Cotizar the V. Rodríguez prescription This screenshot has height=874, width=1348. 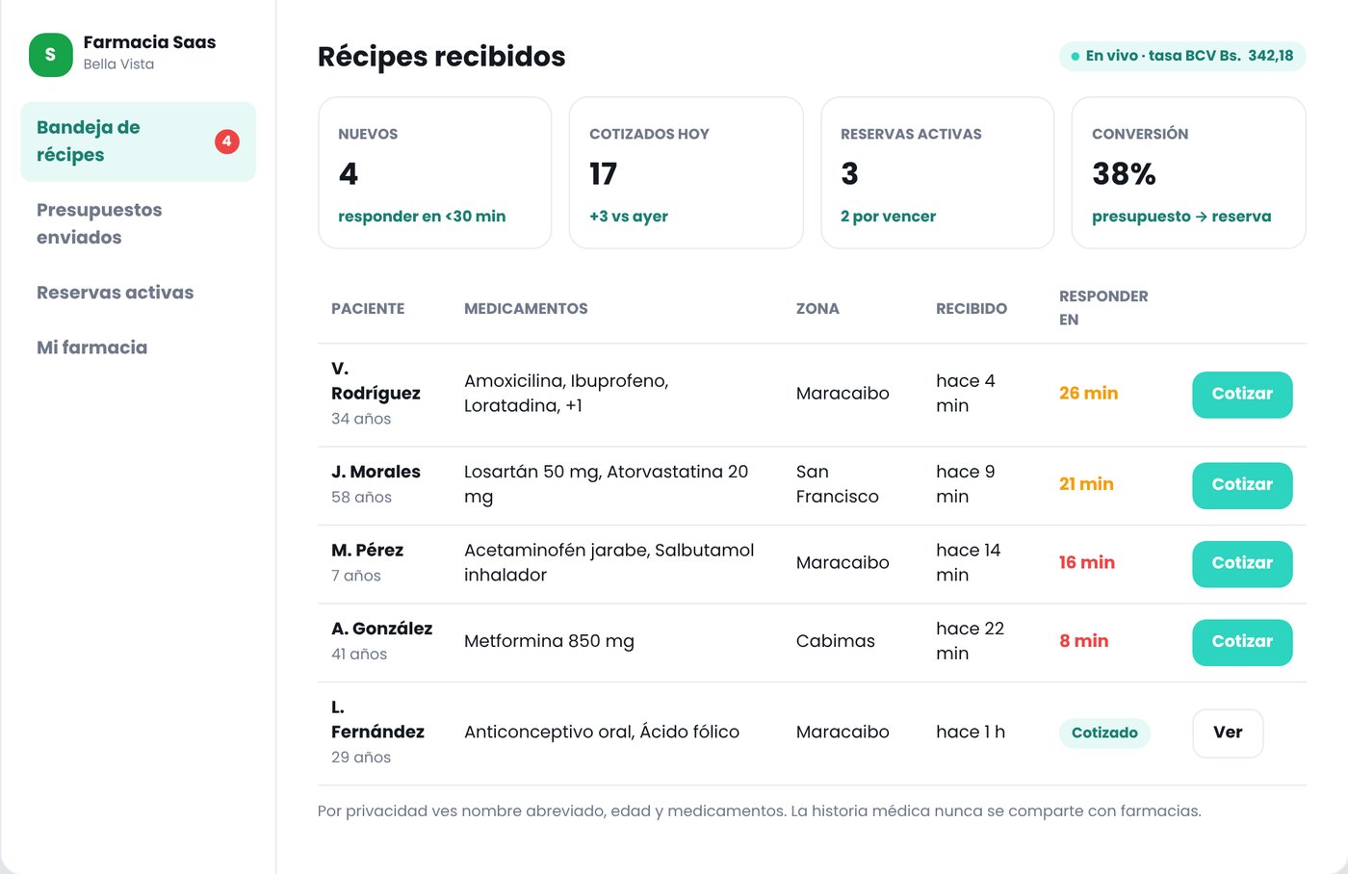[1242, 395]
